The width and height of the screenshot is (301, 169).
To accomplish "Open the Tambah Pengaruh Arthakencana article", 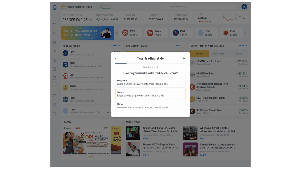I will coord(218,146).
